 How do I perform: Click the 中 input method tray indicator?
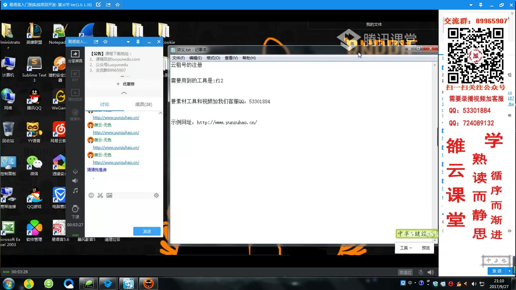410,283
